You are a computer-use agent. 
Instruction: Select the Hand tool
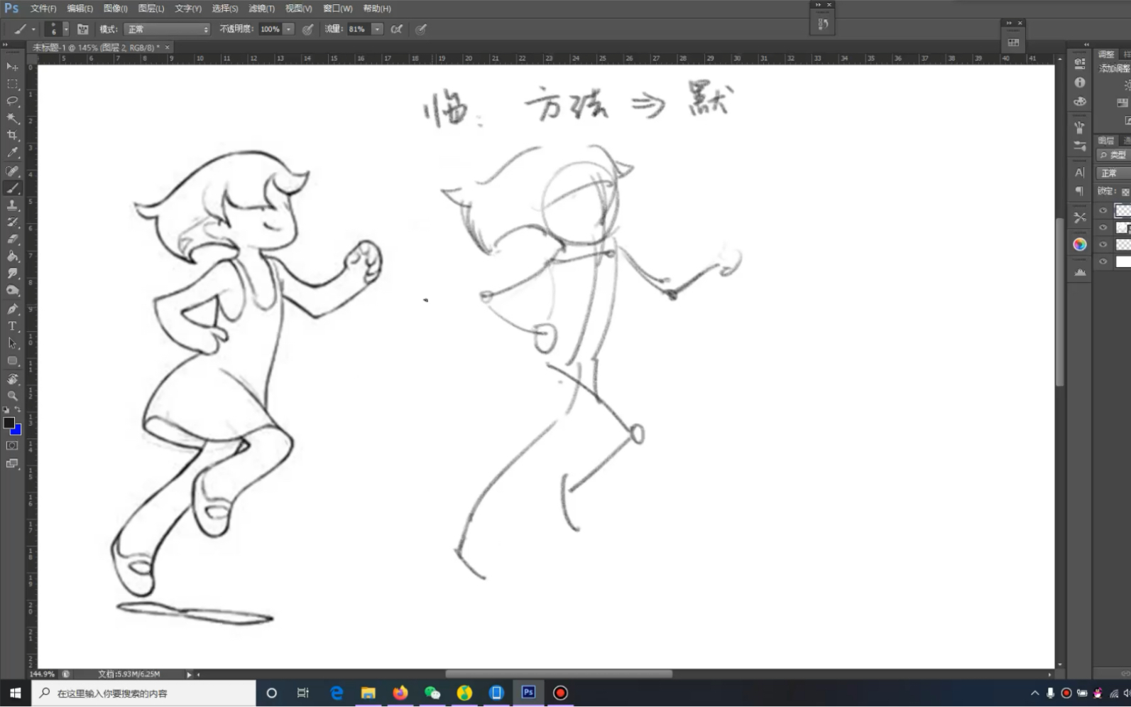(x=12, y=379)
